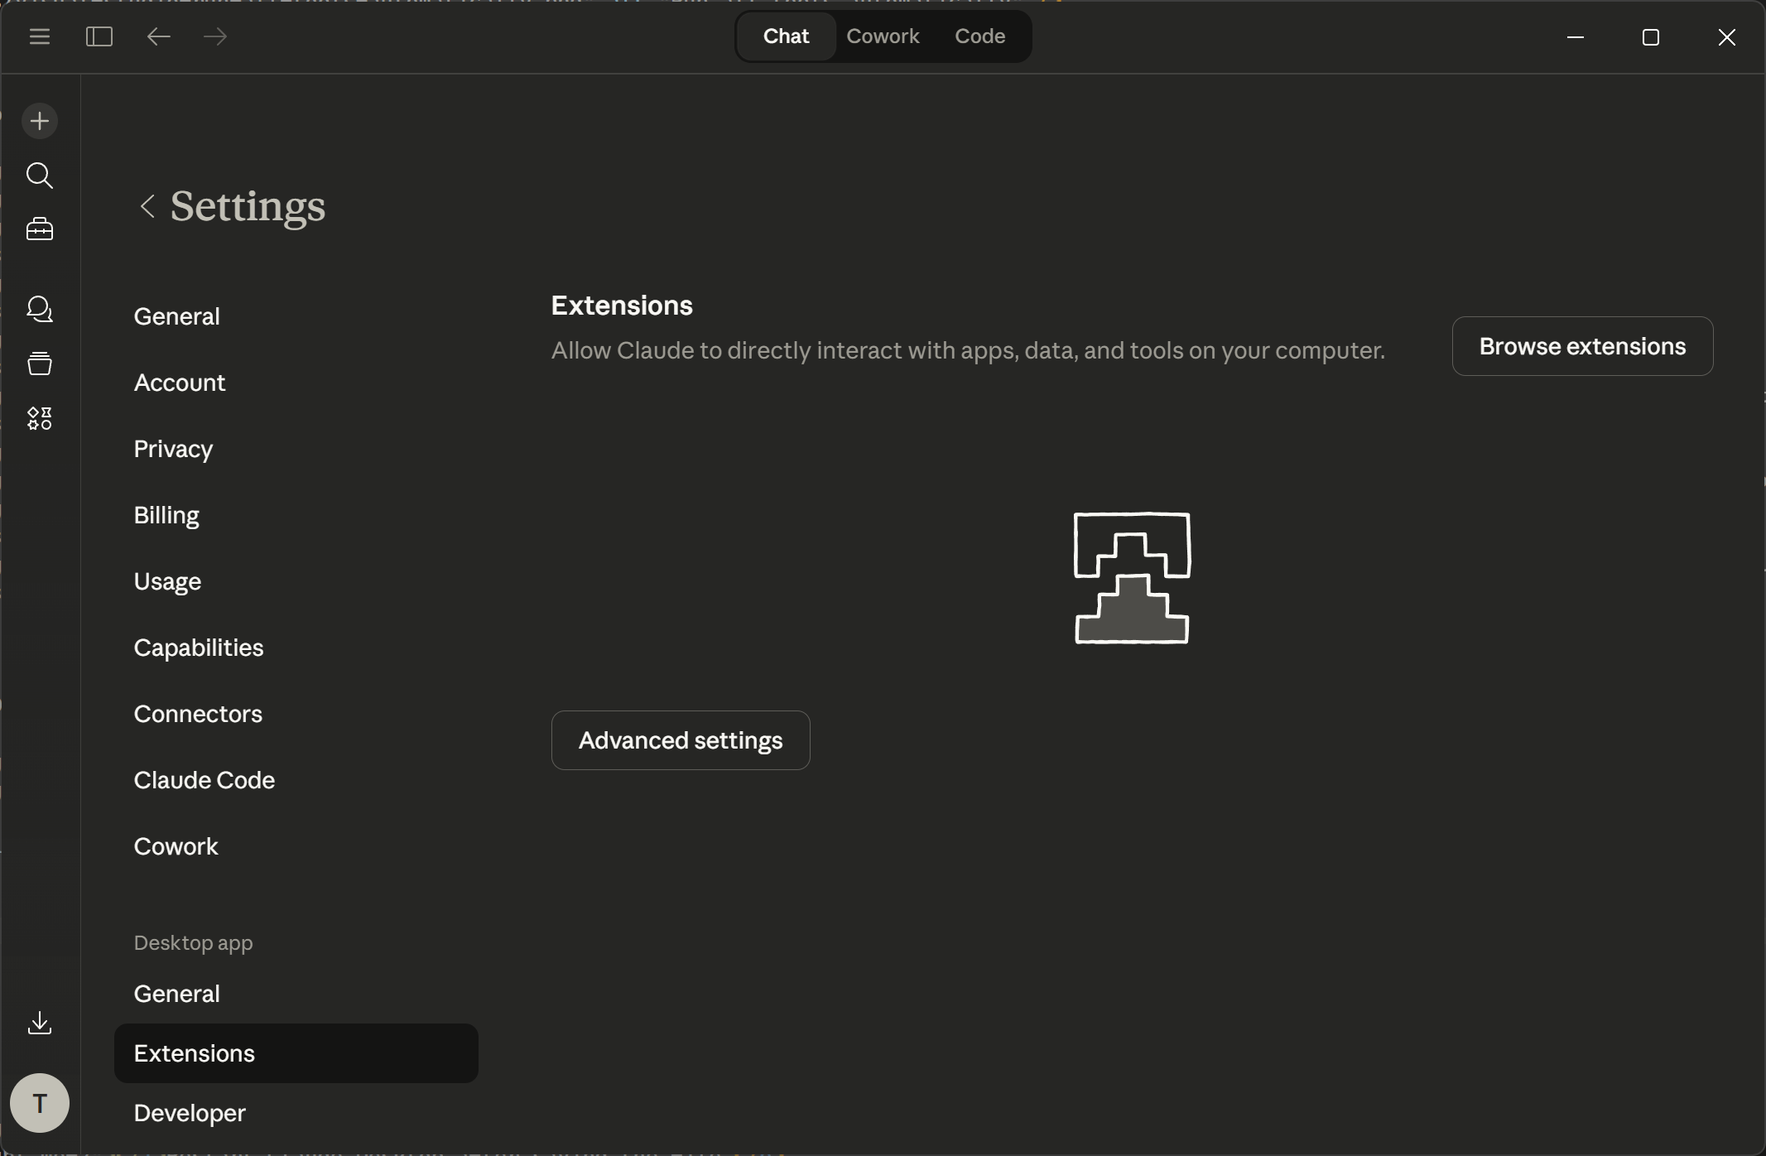Image resolution: width=1766 pixels, height=1156 pixels.
Task: Open Cowork via the briefcase icon
Action: pyautogui.click(x=39, y=229)
